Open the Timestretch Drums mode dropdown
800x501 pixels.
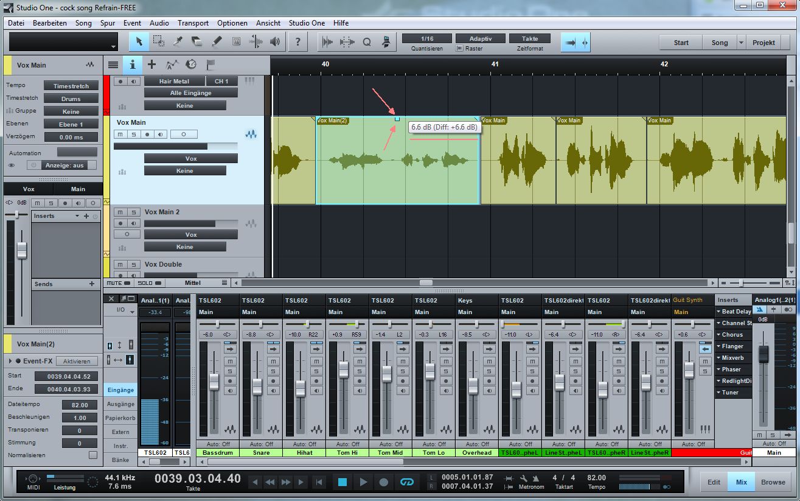click(x=71, y=99)
